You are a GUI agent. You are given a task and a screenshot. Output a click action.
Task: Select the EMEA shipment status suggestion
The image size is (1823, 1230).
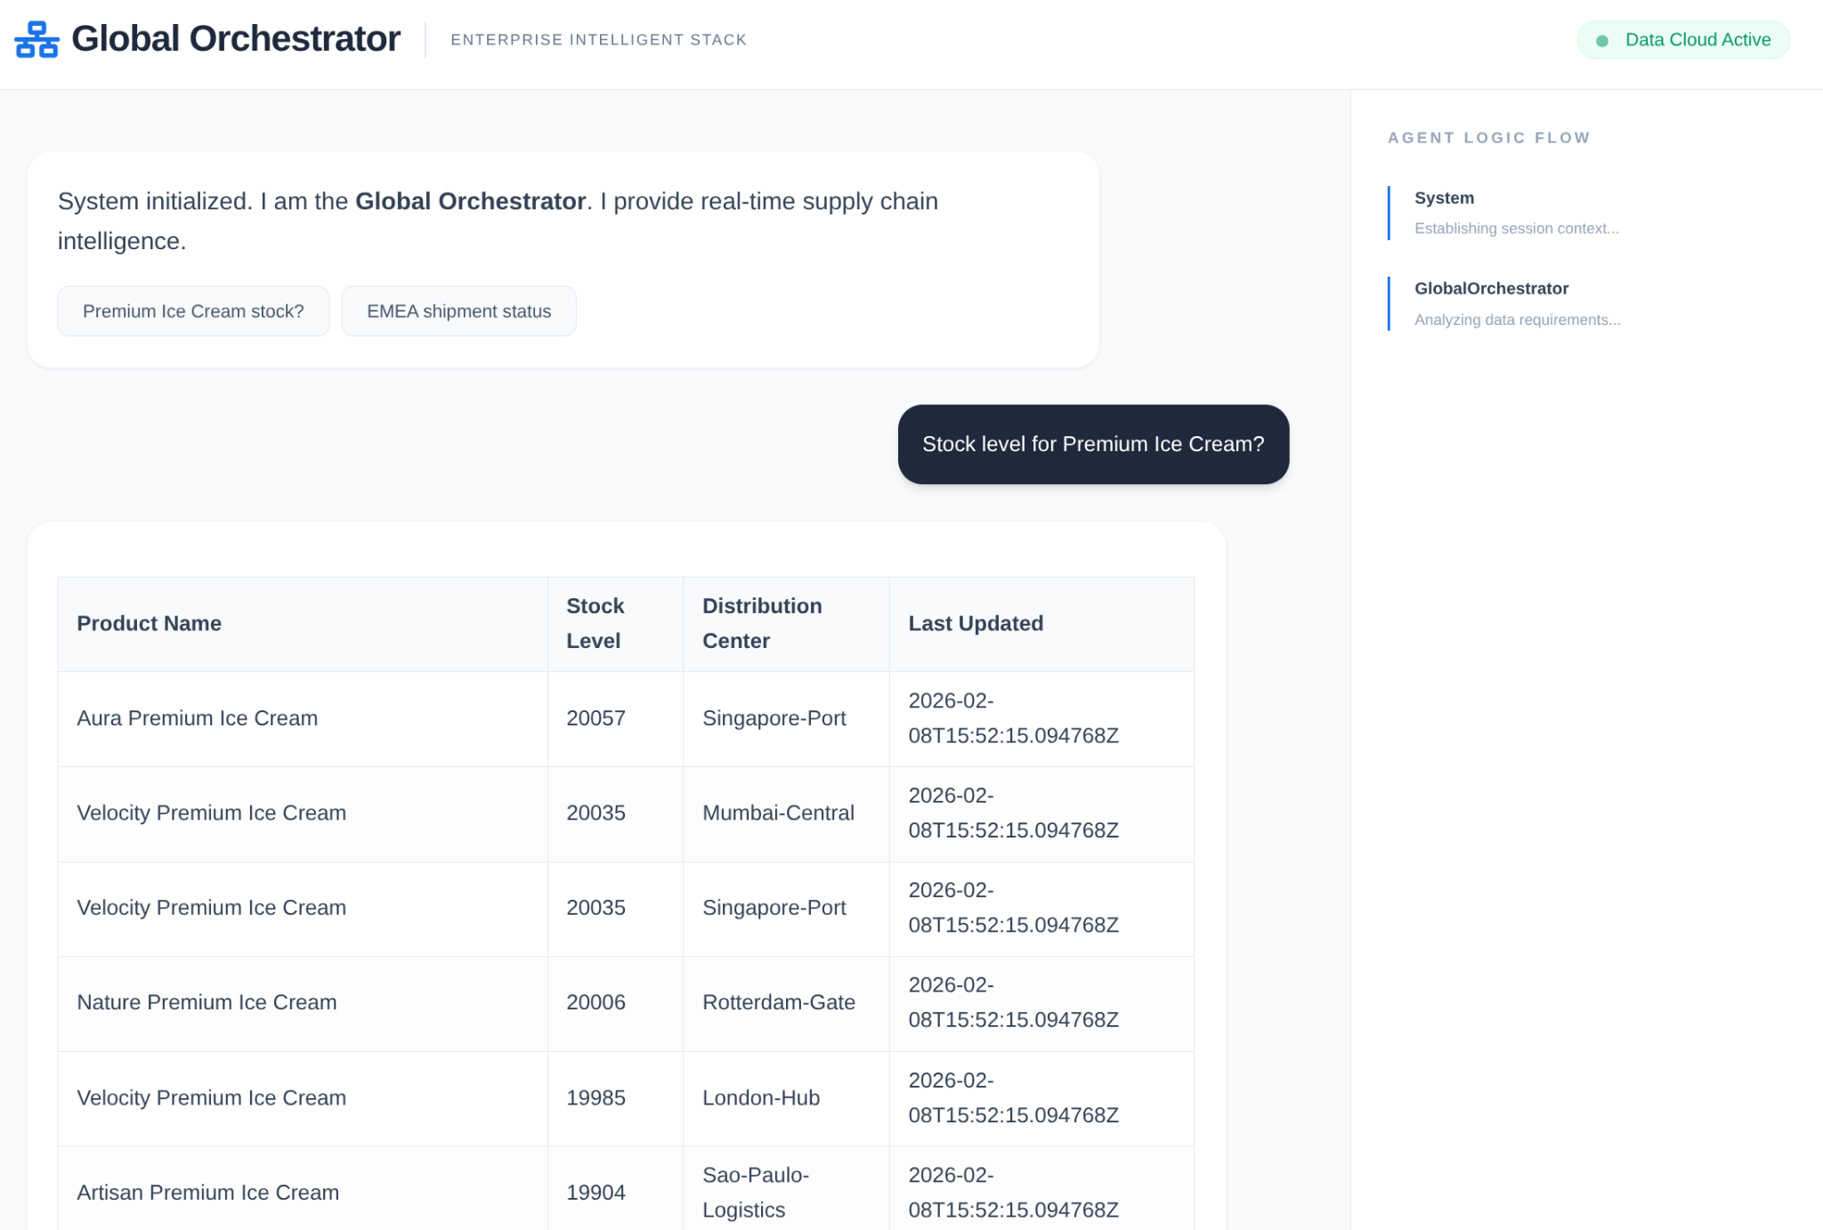(458, 312)
